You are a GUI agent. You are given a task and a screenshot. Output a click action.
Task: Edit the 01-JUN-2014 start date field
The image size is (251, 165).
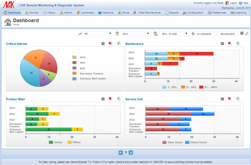click(x=205, y=34)
